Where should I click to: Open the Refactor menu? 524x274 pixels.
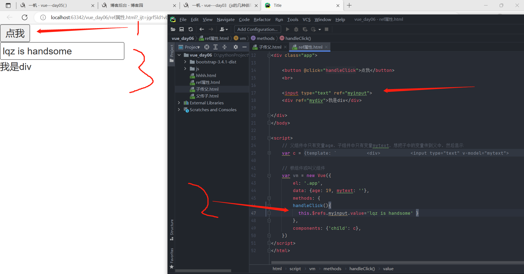point(262,19)
